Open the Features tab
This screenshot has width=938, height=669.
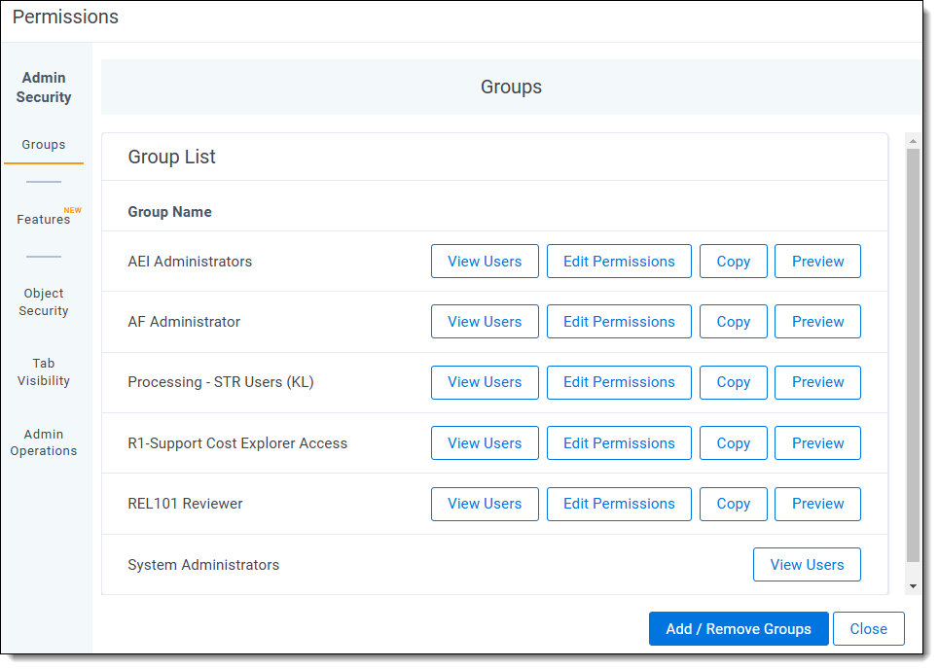[44, 219]
